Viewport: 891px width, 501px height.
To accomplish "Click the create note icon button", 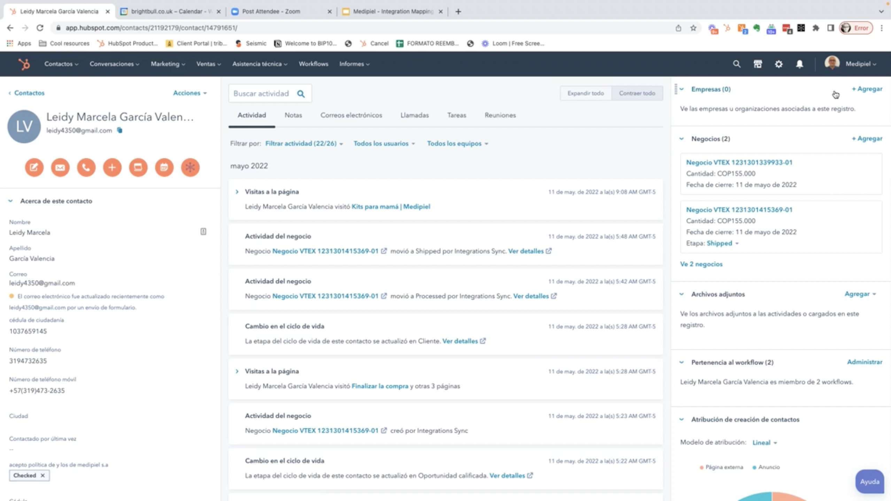I will click(x=34, y=167).
